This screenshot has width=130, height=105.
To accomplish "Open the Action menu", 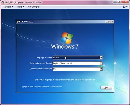I will (9, 7).
